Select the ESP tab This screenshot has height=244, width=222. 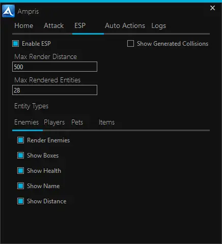pos(80,26)
